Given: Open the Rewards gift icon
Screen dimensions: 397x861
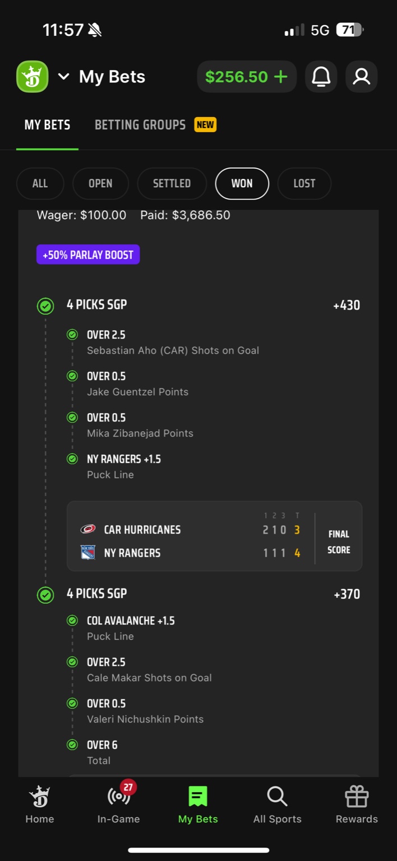Looking at the screenshot, I should [x=357, y=805].
